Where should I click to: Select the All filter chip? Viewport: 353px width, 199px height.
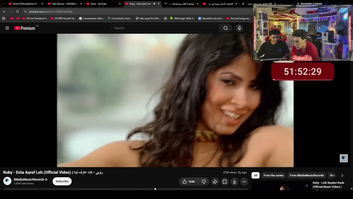click(x=256, y=176)
